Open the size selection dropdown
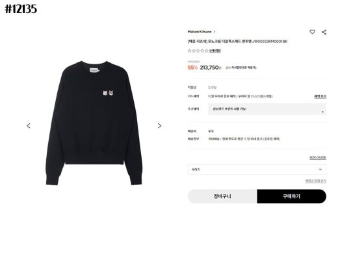This screenshot has width=338, height=263. tap(257, 169)
